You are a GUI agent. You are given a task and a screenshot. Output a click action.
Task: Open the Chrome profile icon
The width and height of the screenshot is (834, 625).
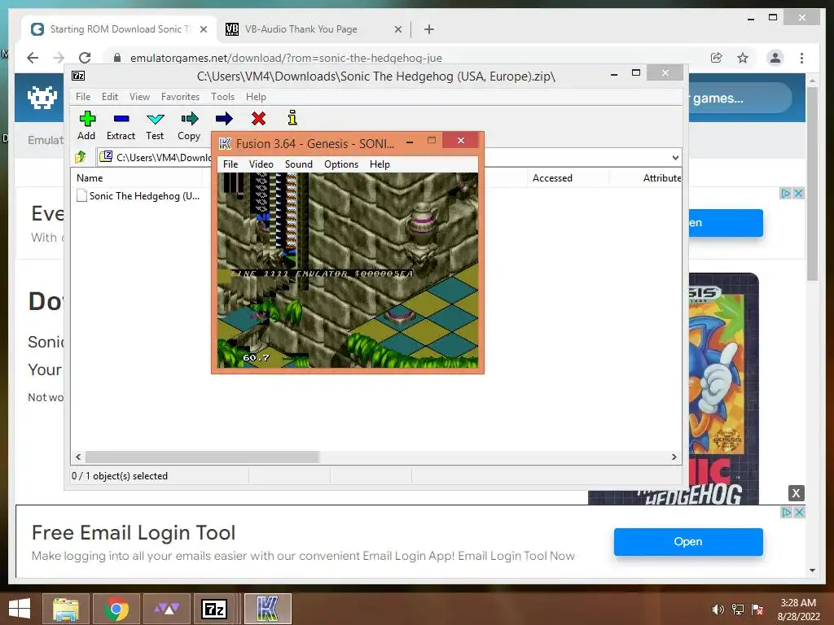tap(775, 58)
